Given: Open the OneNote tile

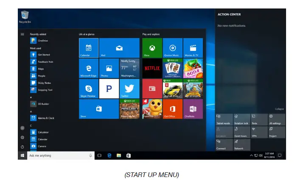Looking at the screenshot, I should click(x=193, y=109).
